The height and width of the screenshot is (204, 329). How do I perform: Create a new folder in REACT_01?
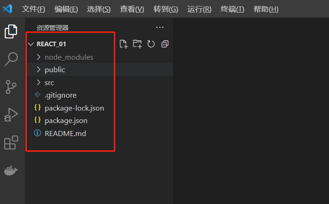[137, 44]
